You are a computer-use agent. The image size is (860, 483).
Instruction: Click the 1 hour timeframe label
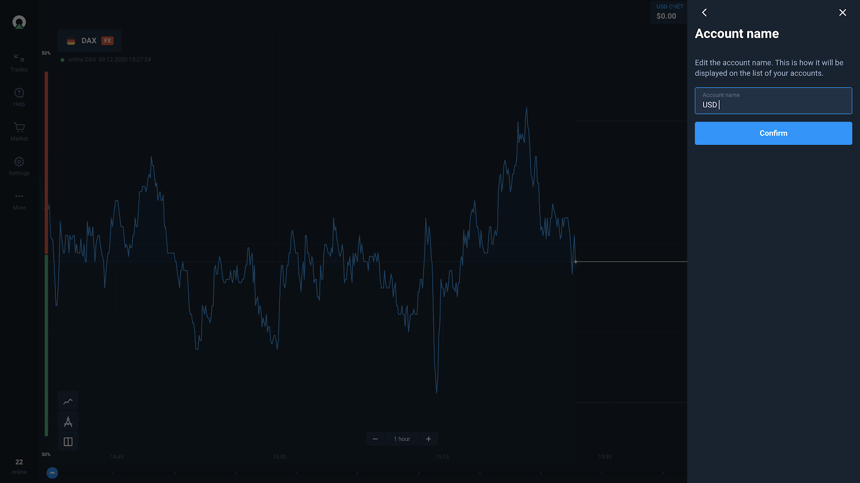[x=402, y=439]
